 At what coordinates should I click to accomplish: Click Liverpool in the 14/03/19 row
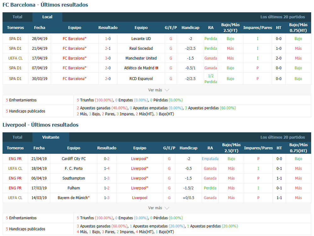coord(140,198)
